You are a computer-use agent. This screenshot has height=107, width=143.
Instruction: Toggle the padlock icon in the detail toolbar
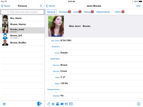pyautogui.click(x=58, y=104)
